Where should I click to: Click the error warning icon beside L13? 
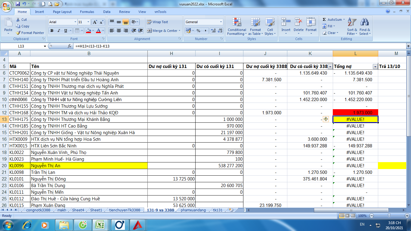coord(326,119)
